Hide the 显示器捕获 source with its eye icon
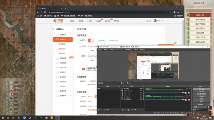This screenshot has width=214, height=120. point(141,99)
